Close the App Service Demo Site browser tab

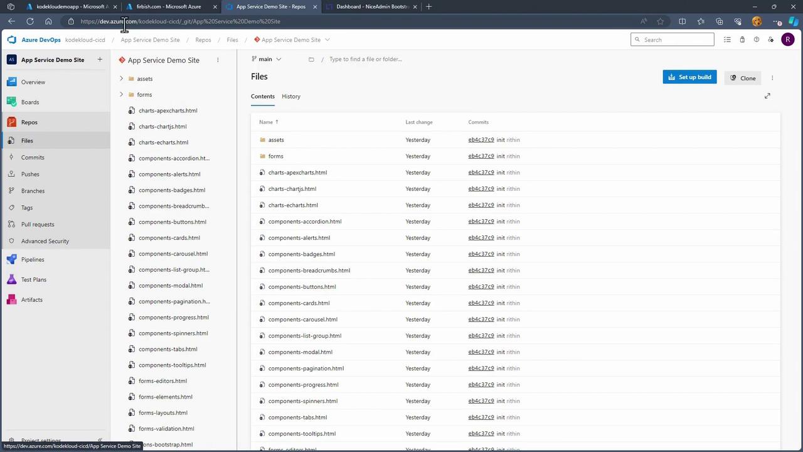click(x=314, y=6)
